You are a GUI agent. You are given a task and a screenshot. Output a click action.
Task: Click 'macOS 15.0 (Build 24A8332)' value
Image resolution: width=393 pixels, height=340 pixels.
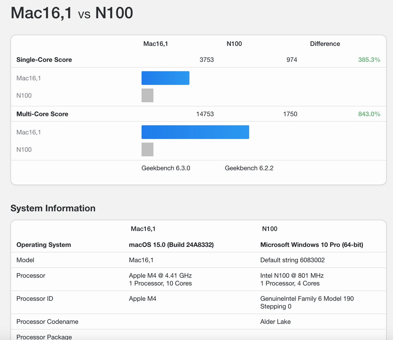[171, 245]
